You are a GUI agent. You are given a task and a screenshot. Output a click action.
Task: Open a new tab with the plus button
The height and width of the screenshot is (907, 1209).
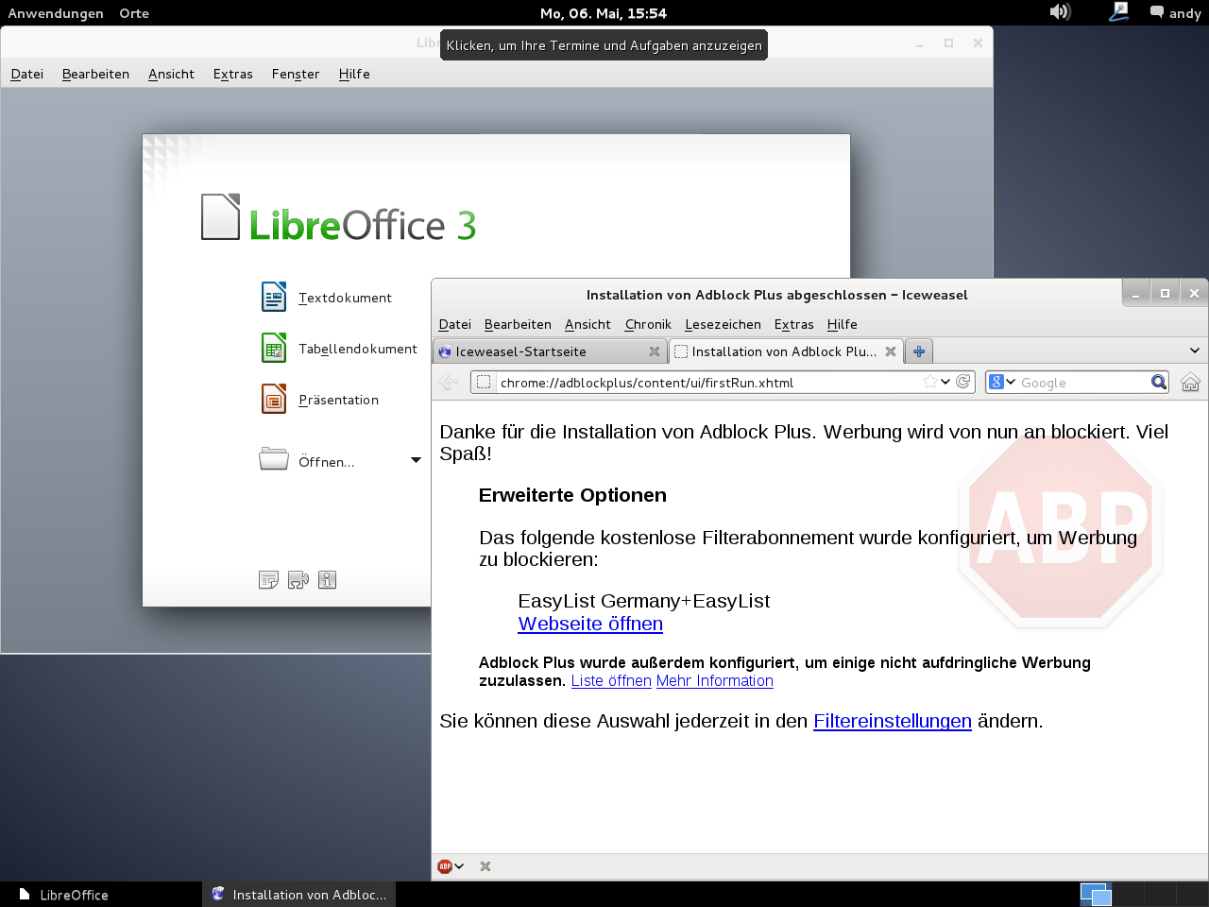click(918, 351)
